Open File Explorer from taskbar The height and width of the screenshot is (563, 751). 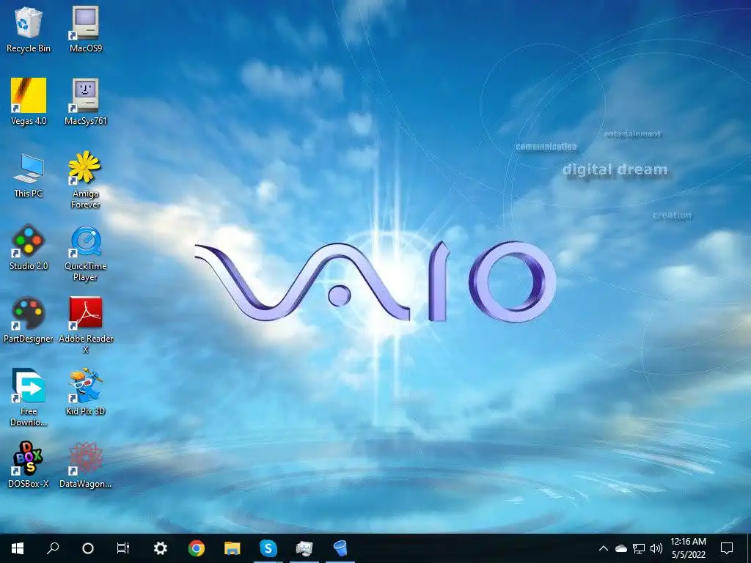[232, 548]
